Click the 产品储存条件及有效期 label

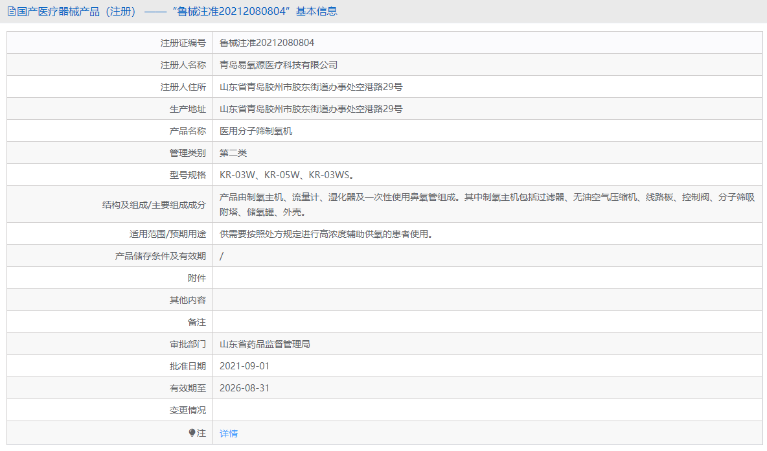[161, 257]
